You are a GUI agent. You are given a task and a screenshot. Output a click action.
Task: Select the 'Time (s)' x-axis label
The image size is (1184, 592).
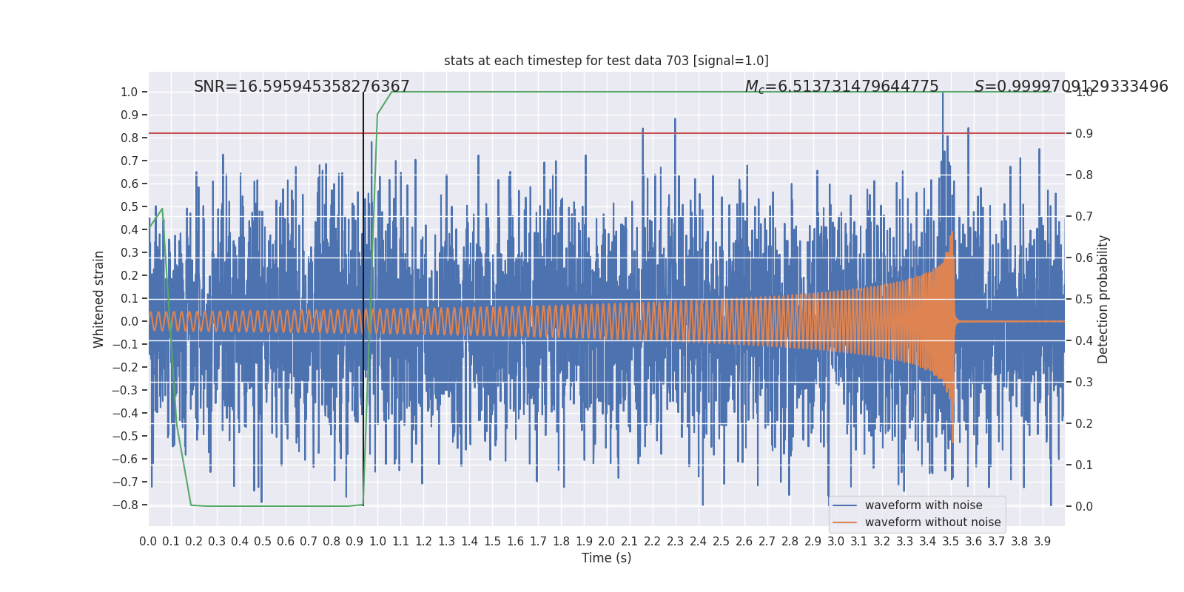pos(607,558)
